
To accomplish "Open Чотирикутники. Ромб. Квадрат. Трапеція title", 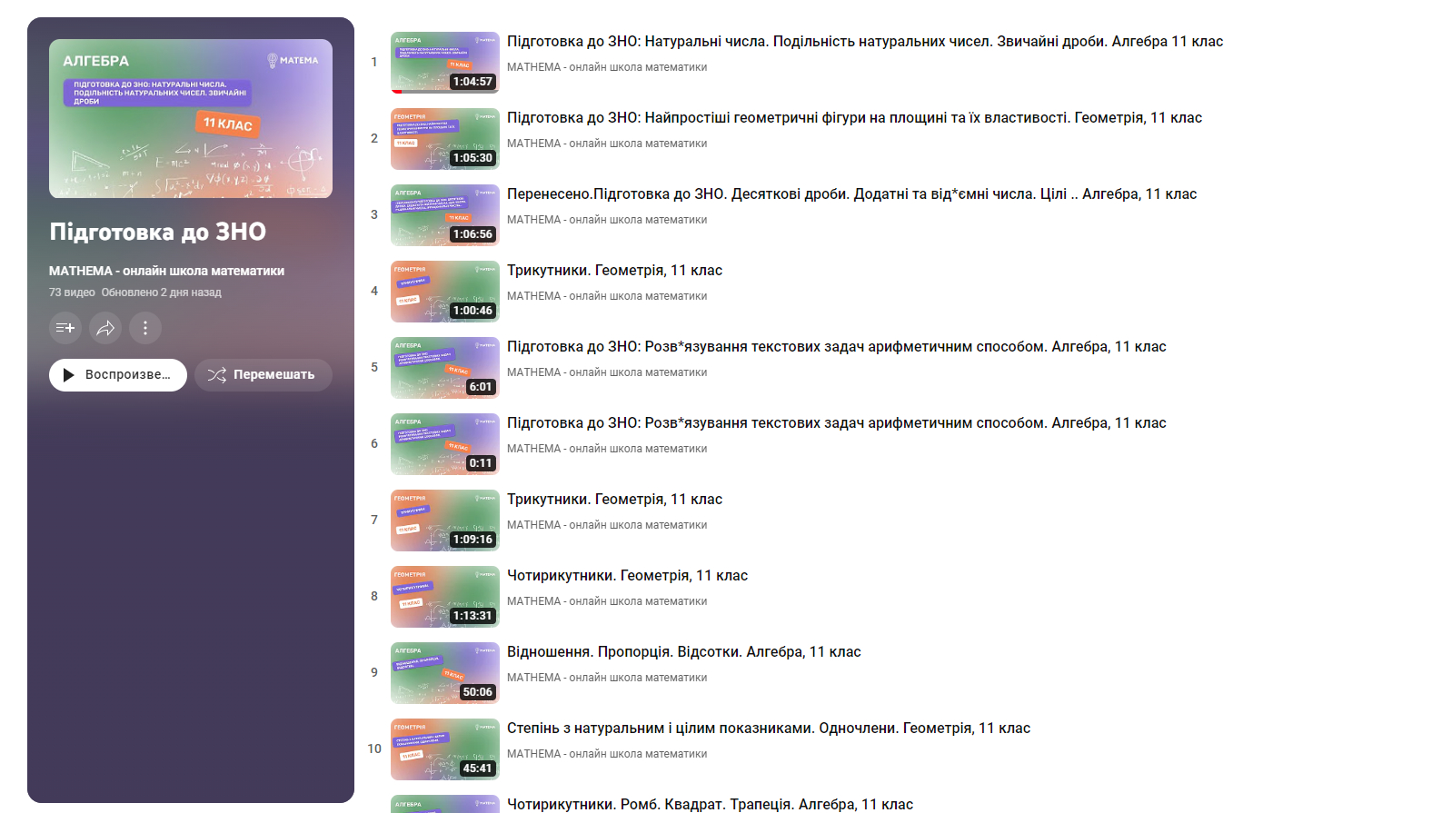I will (710, 804).
